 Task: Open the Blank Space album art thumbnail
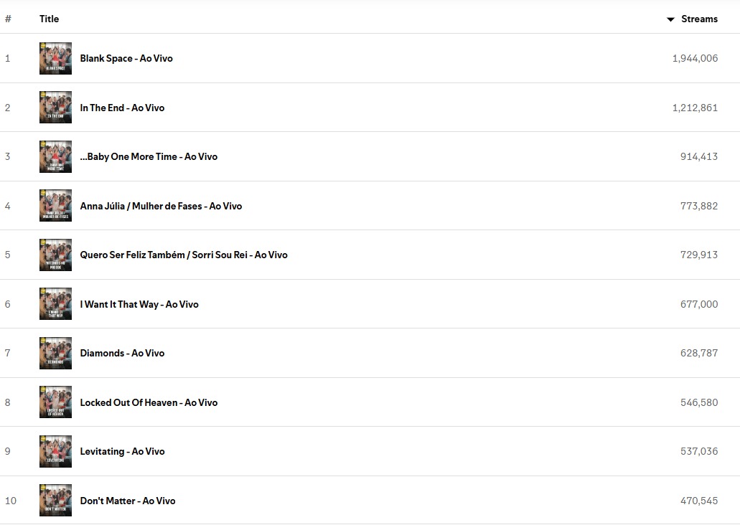point(56,59)
